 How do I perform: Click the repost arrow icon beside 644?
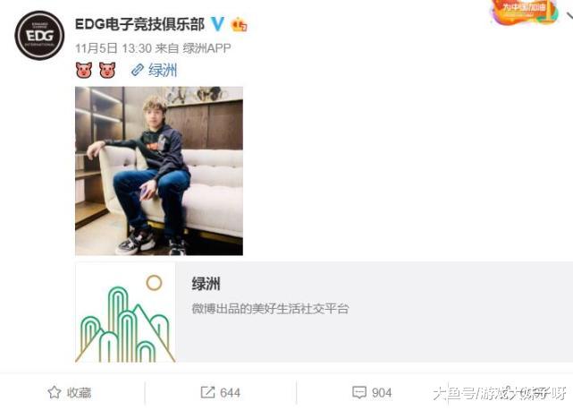pos(207,392)
